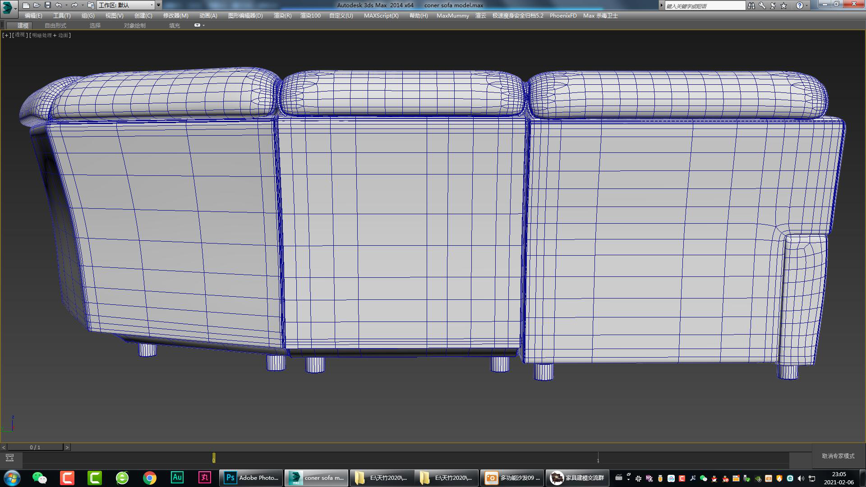Expand the 工作区: 默认 workspace dropdown
This screenshot has height=487, width=866.
pos(152,5)
